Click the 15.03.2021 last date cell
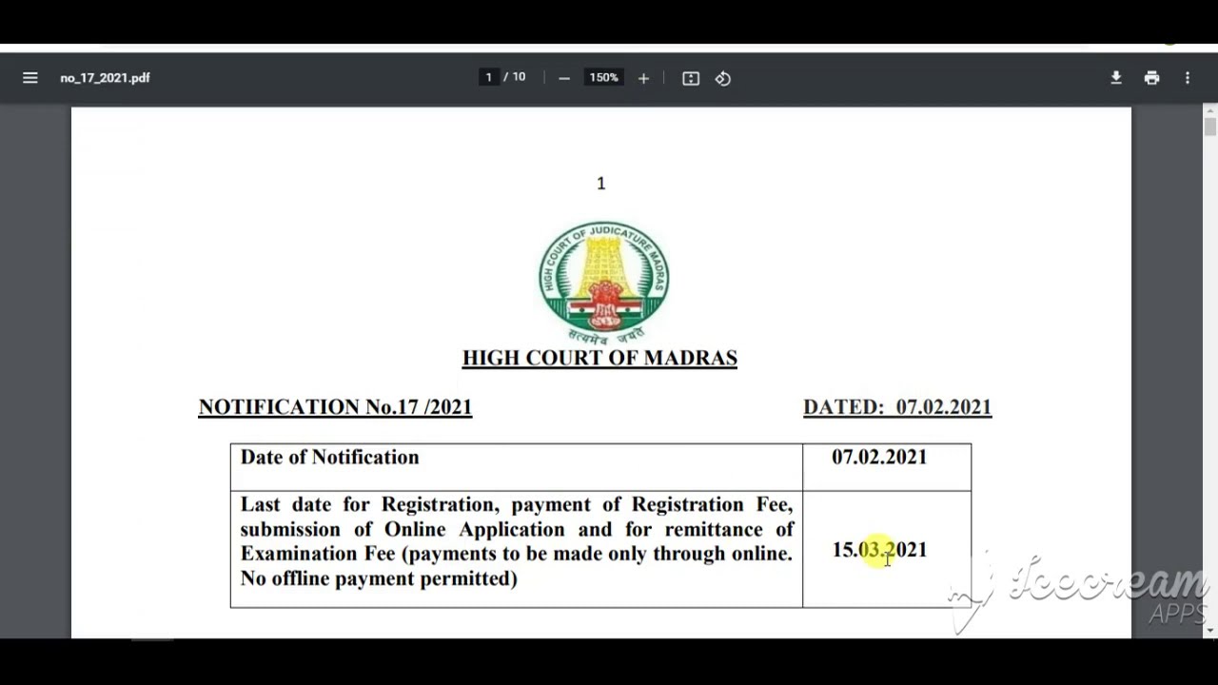 887,549
